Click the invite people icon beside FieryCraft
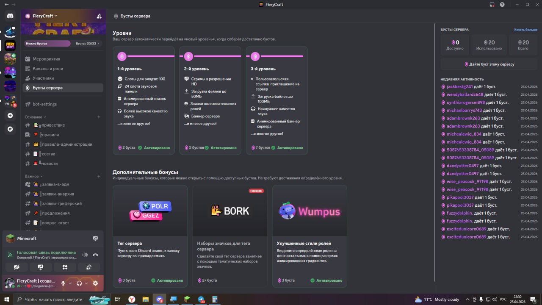The height and width of the screenshot is (305, 542). (x=99, y=16)
